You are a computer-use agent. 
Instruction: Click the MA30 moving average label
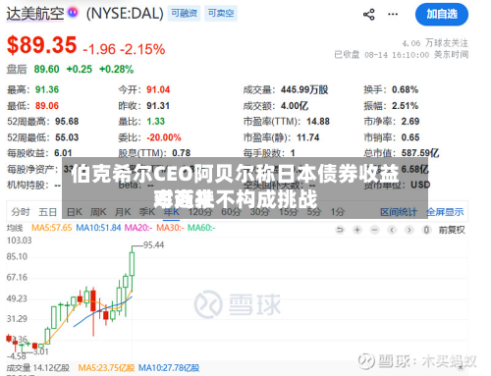170,228
